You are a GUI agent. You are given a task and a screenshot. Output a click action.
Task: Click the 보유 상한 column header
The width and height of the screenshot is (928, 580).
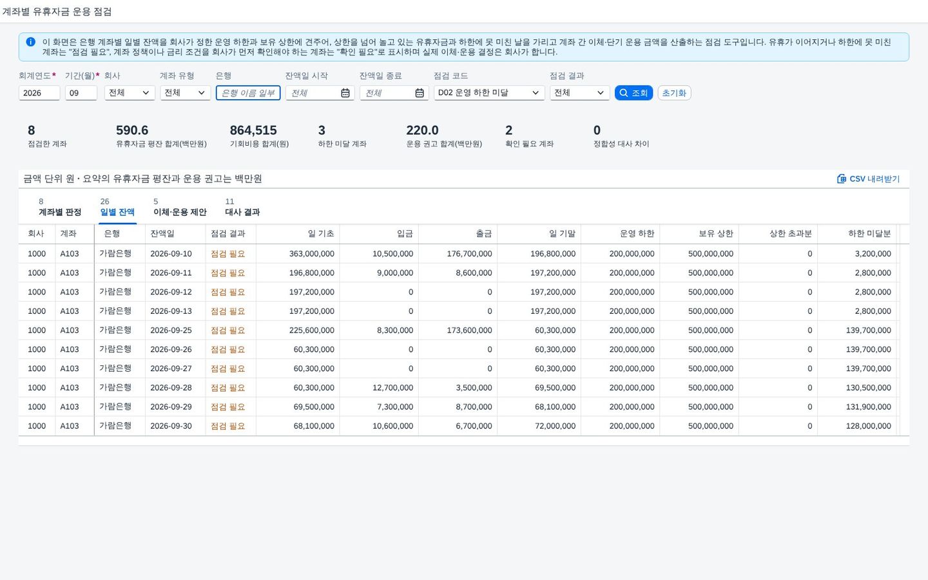(699, 234)
